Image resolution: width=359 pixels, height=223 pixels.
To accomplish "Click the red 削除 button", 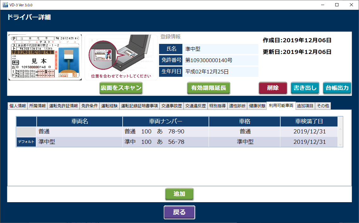I will click(x=273, y=88).
